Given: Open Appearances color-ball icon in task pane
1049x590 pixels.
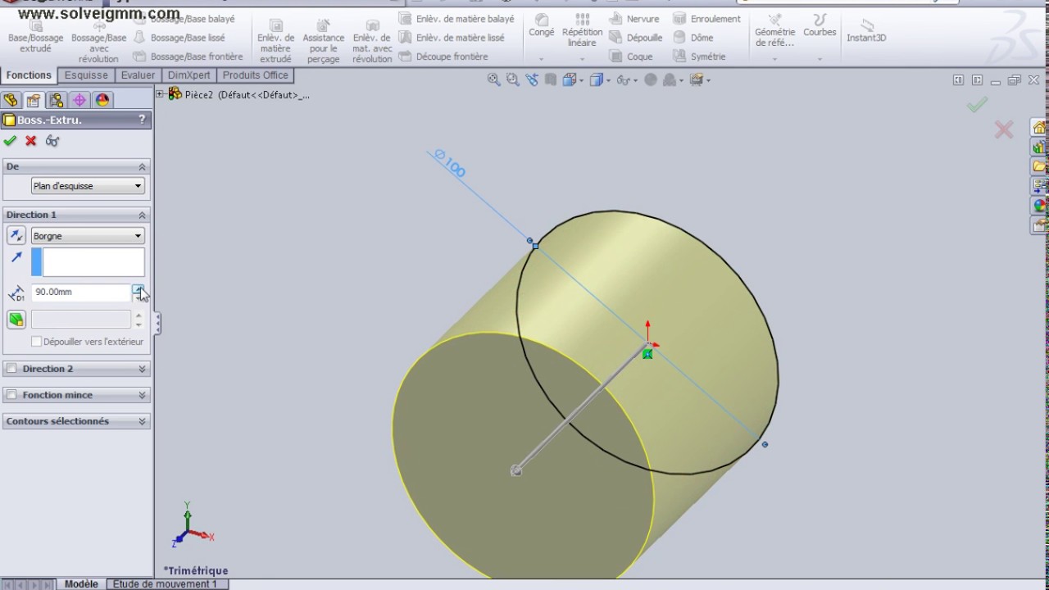Looking at the screenshot, I should (x=1039, y=205).
